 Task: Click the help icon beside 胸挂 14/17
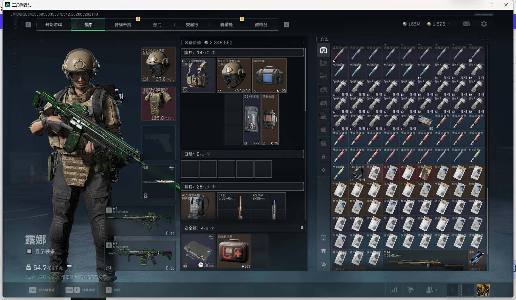tap(213, 53)
